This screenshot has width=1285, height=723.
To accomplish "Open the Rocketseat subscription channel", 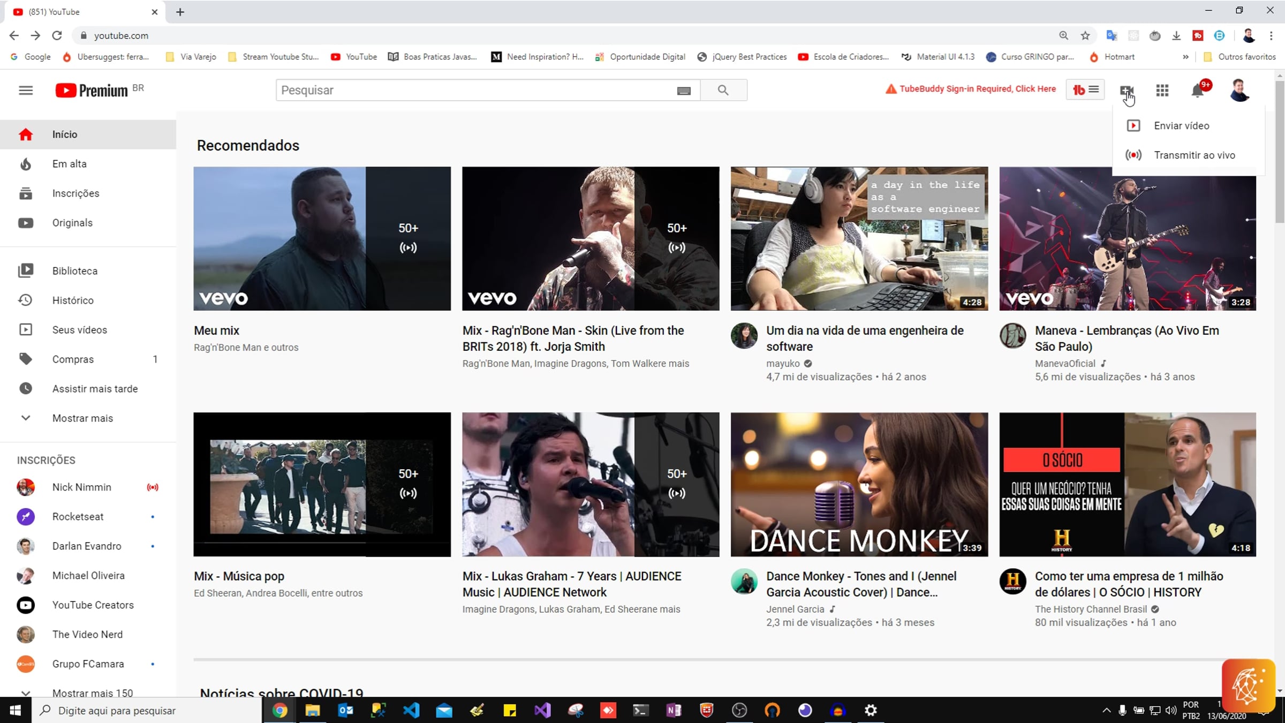I will tap(78, 517).
